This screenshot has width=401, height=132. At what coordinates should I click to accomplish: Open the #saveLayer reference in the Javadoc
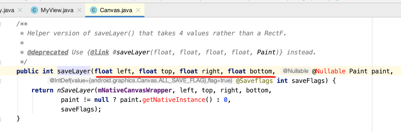pyautogui.click(x=131, y=52)
